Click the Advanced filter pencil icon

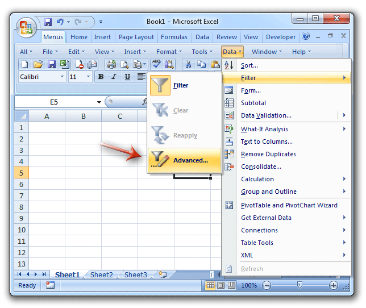pyautogui.click(x=160, y=159)
